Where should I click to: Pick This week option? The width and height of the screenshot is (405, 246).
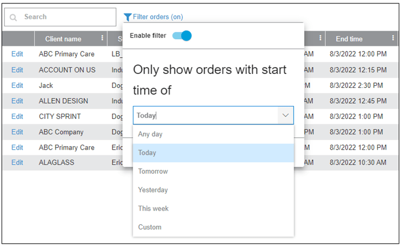[153, 208]
